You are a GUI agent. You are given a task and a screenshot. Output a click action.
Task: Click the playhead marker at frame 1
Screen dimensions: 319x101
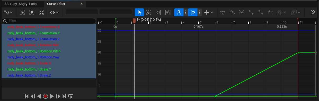click(x=134, y=21)
